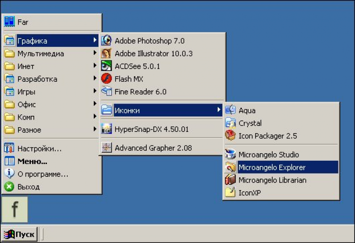Open Microangelo Studio entry

point(282,155)
